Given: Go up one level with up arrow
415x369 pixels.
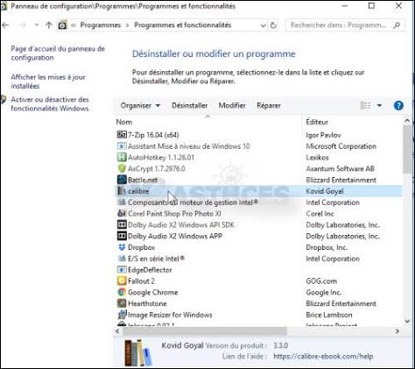Looking at the screenshot, I should 49,25.
